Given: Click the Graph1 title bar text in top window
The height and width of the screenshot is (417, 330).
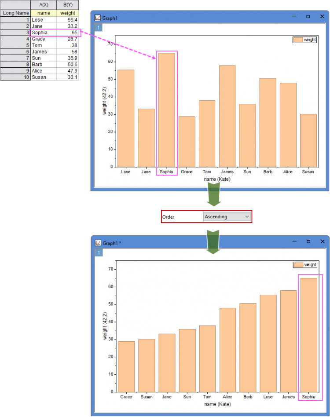Looking at the screenshot, I should click(110, 18).
